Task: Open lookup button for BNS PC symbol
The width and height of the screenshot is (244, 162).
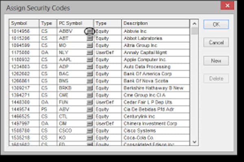Action: pyautogui.click(x=89, y=81)
